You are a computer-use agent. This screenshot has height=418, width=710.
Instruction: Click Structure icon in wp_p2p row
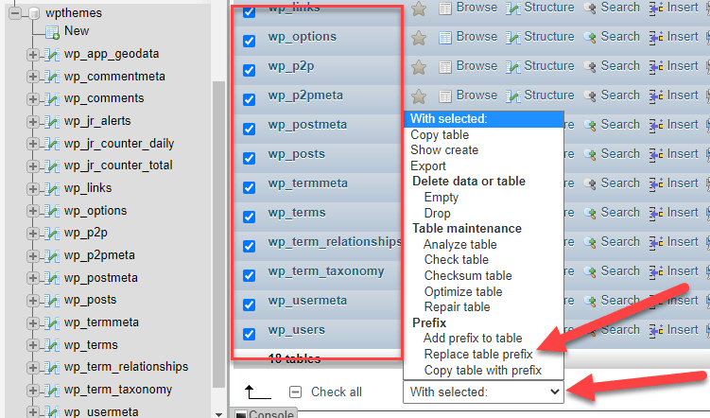pos(513,67)
